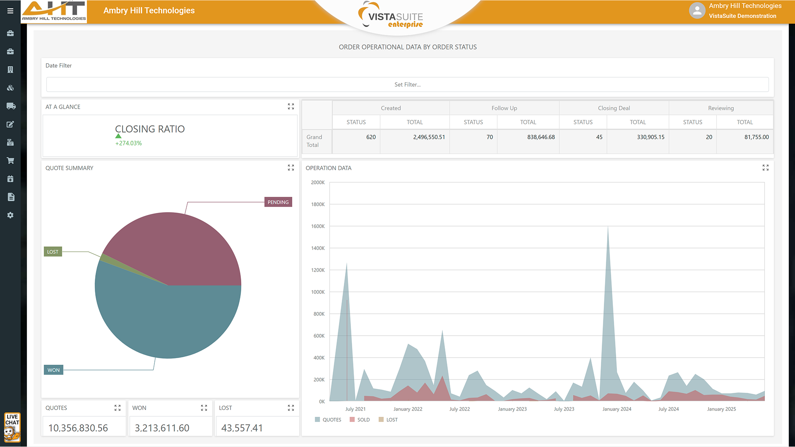Open the hamburger menu in the sidebar
The width and height of the screenshot is (795, 447).
10,11
